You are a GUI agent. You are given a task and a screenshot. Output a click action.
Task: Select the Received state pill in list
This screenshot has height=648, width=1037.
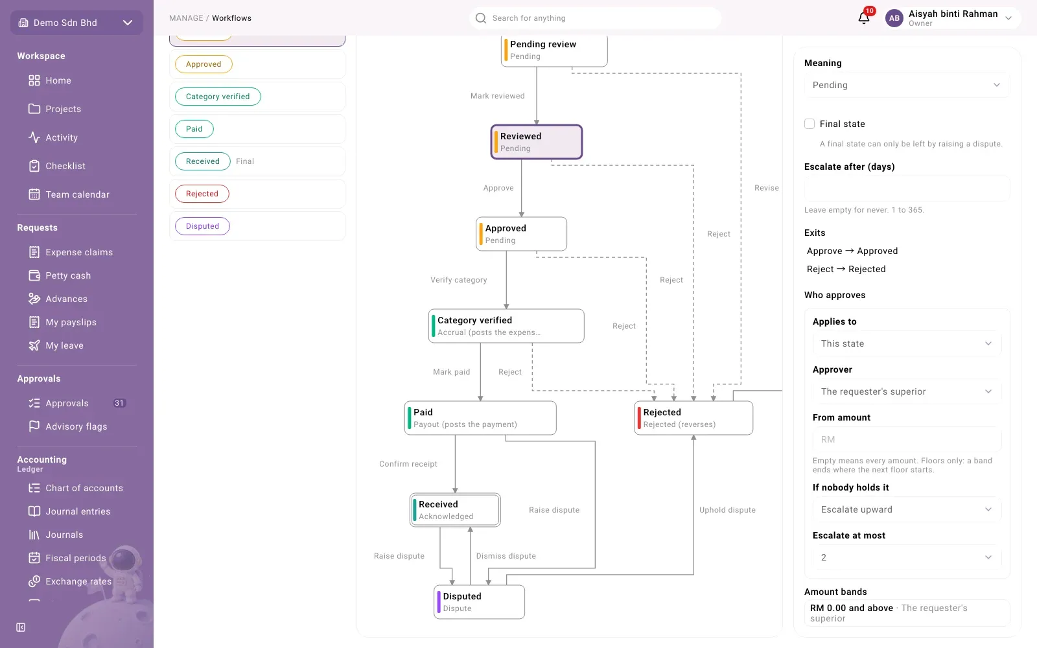203,161
